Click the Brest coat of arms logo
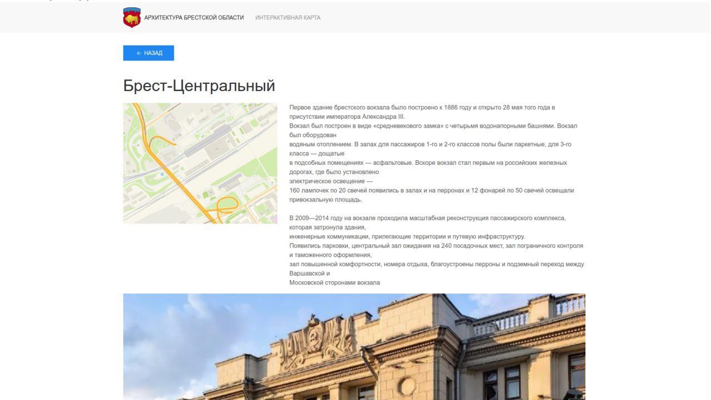The height and width of the screenshot is (400, 711). point(132,18)
